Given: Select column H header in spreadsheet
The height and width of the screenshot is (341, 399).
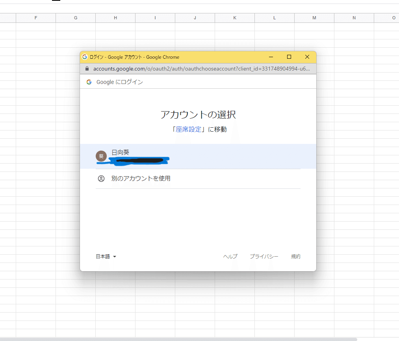Looking at the screenshot, I should (115, 18).
